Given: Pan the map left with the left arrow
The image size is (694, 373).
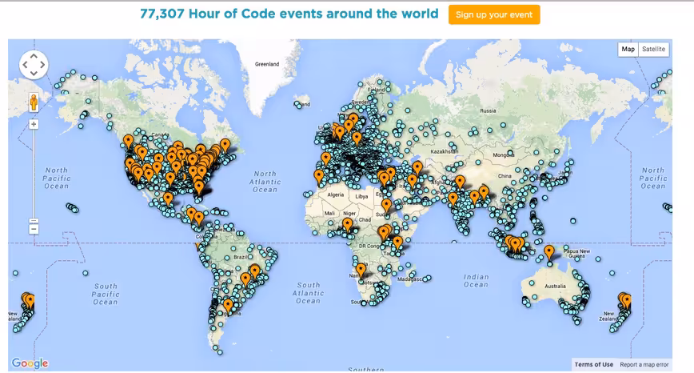Looking at the screenshot, I should point(26,65).
